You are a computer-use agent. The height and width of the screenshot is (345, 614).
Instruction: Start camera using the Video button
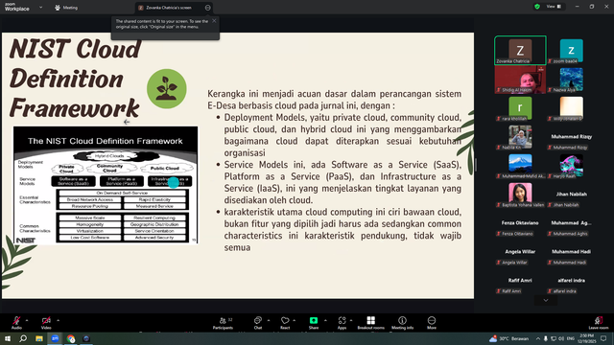46,323
